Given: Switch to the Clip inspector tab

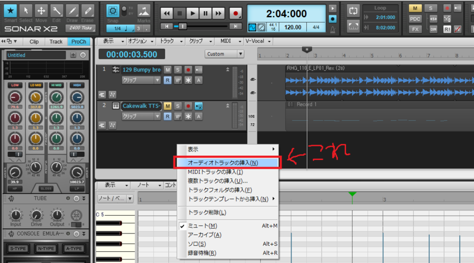Looking at the screenshot, I should coord(34,41).
